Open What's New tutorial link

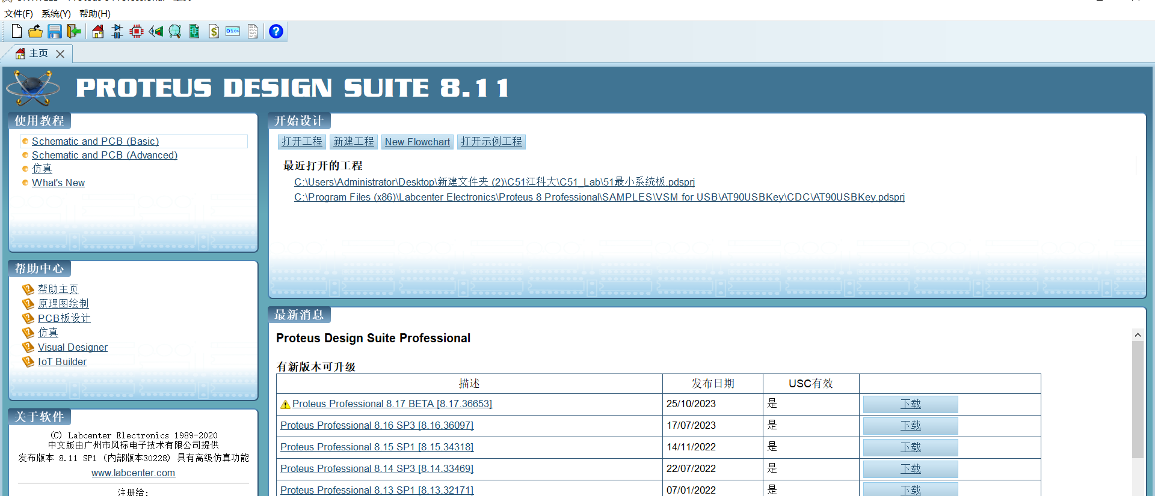click(x=58, y=183)
